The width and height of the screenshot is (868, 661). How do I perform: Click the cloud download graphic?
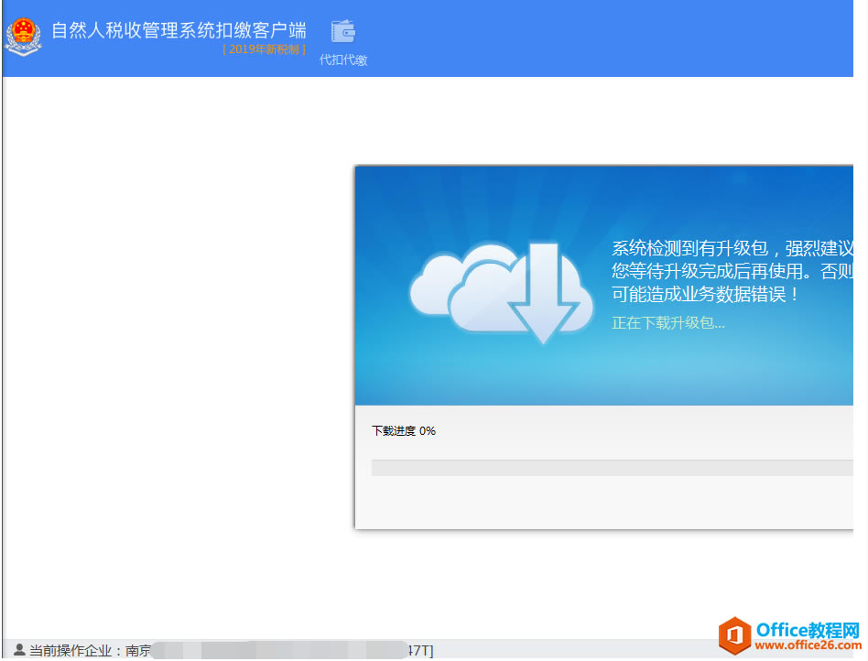[x=501, y=293]
